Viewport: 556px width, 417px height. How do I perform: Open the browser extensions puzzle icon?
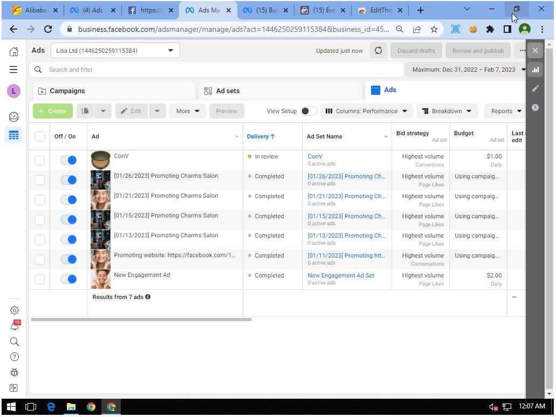(x=490, y=30)
